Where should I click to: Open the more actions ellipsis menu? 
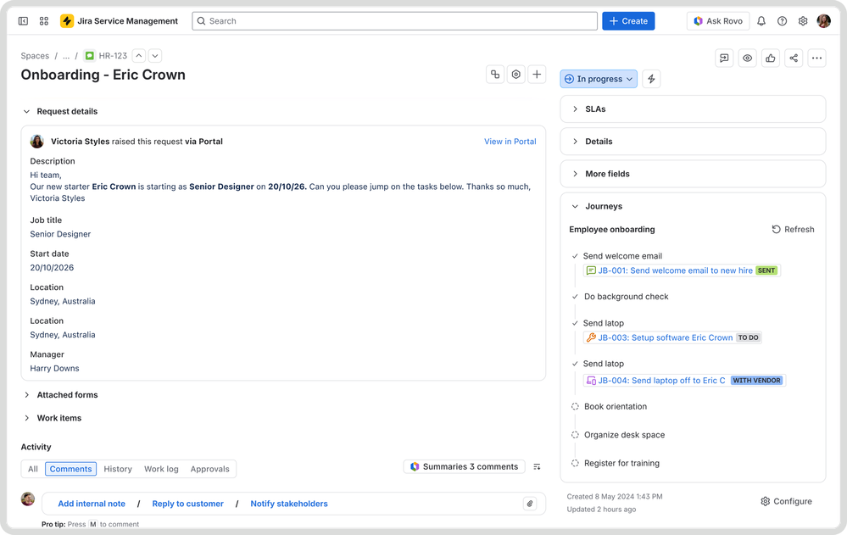click(x=816, y=58)
